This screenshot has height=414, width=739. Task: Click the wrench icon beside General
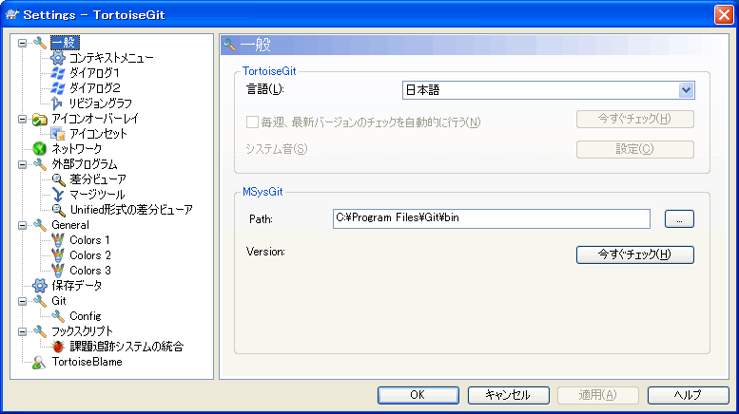tap(40, 225)
